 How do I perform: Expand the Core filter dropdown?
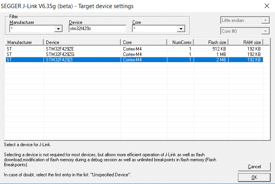[181, 29]
